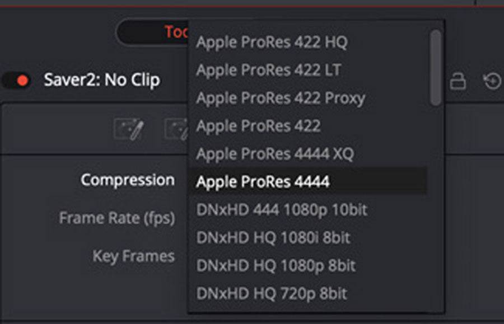504x324 pixels.
Task: Select DNxHD HQ 1080p 8bit
Action: pyautogui.click(x=276, y=266)
